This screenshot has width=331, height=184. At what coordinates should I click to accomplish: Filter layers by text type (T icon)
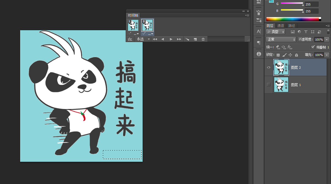tap(306, 32)
